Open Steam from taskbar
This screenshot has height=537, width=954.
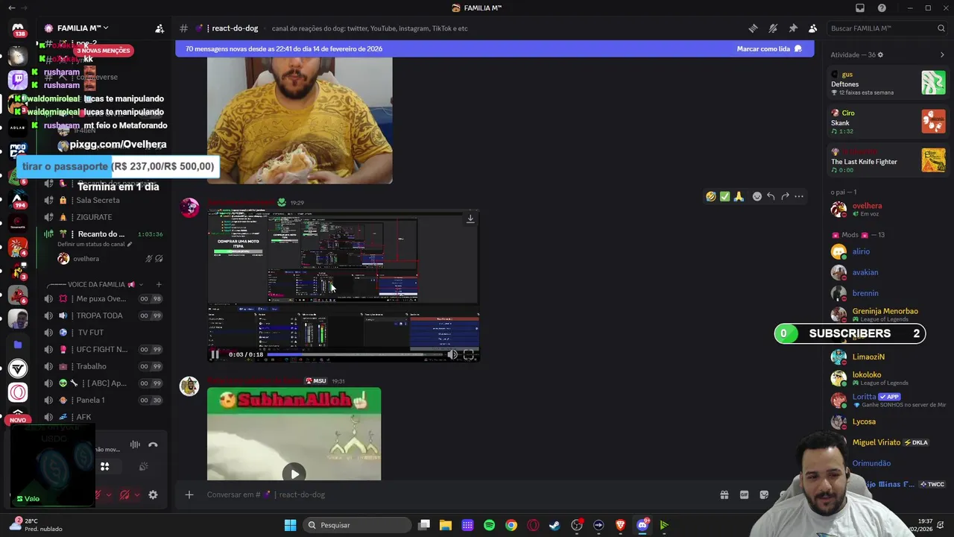[555, 525]
